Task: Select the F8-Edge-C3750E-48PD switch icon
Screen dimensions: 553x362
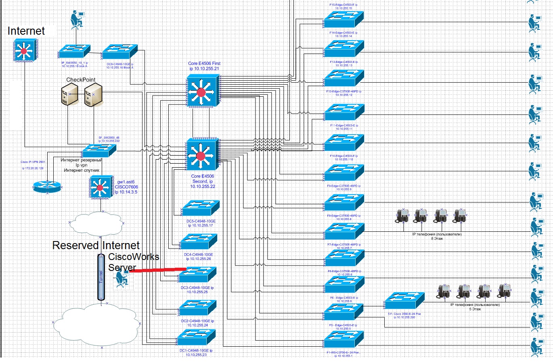Action: pos(344,231)
